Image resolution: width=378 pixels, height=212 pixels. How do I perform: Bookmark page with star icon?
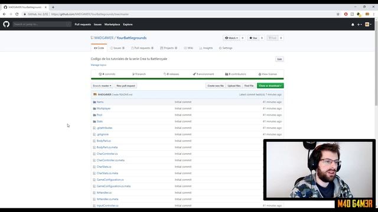point(338,14)
